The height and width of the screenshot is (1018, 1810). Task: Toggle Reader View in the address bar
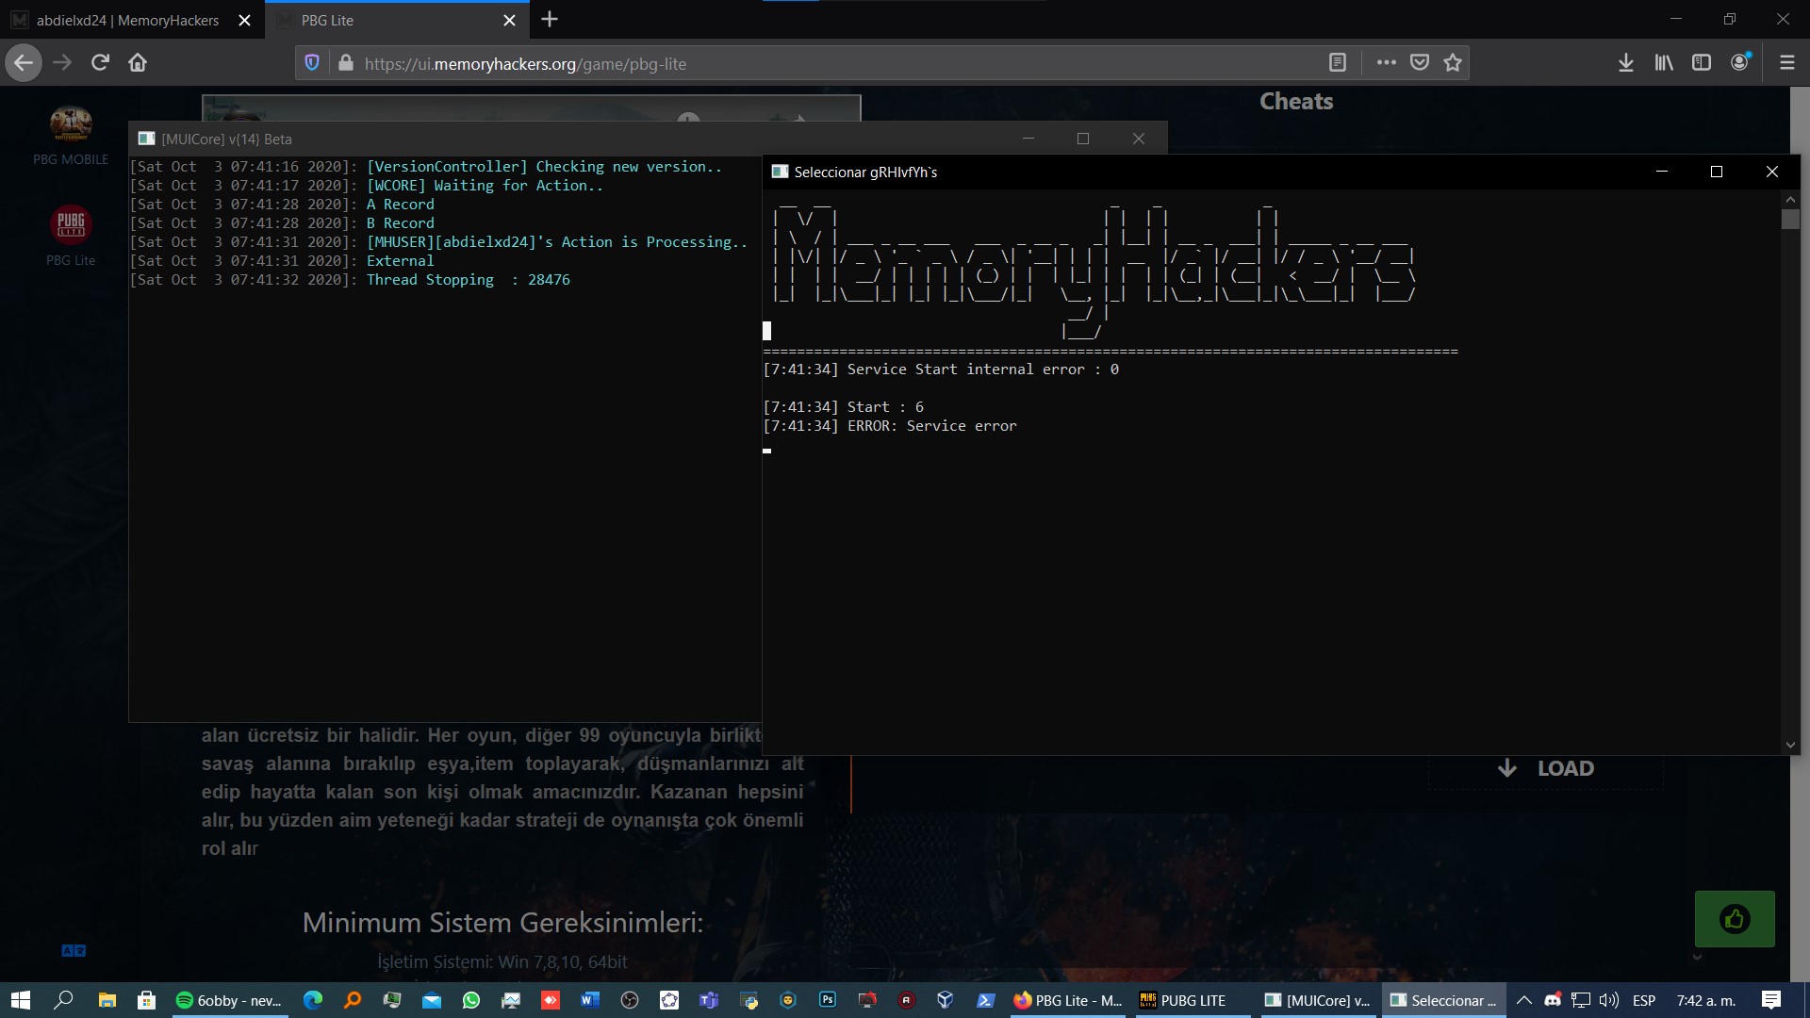(x=1337, y=63)
